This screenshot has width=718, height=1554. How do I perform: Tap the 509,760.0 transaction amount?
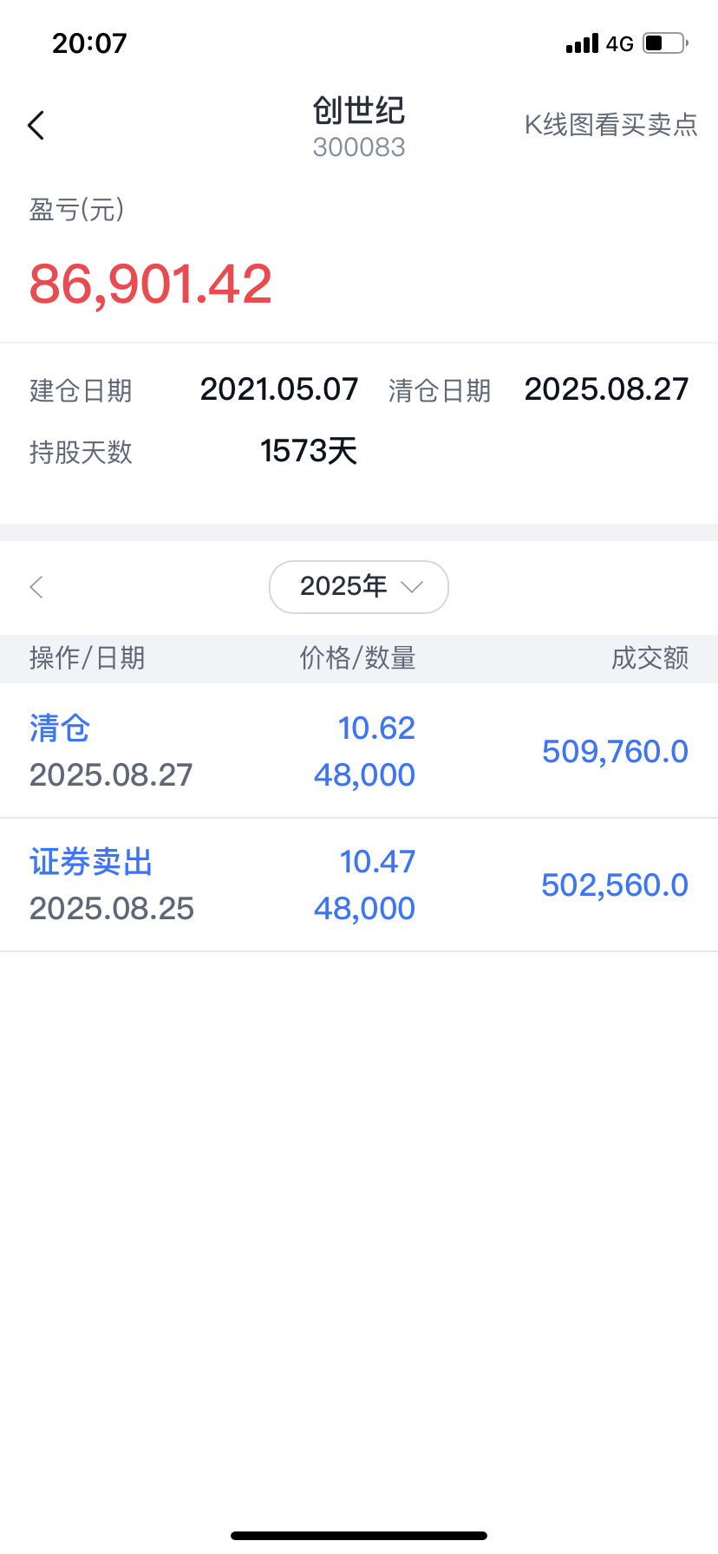(x=615, y=751)
